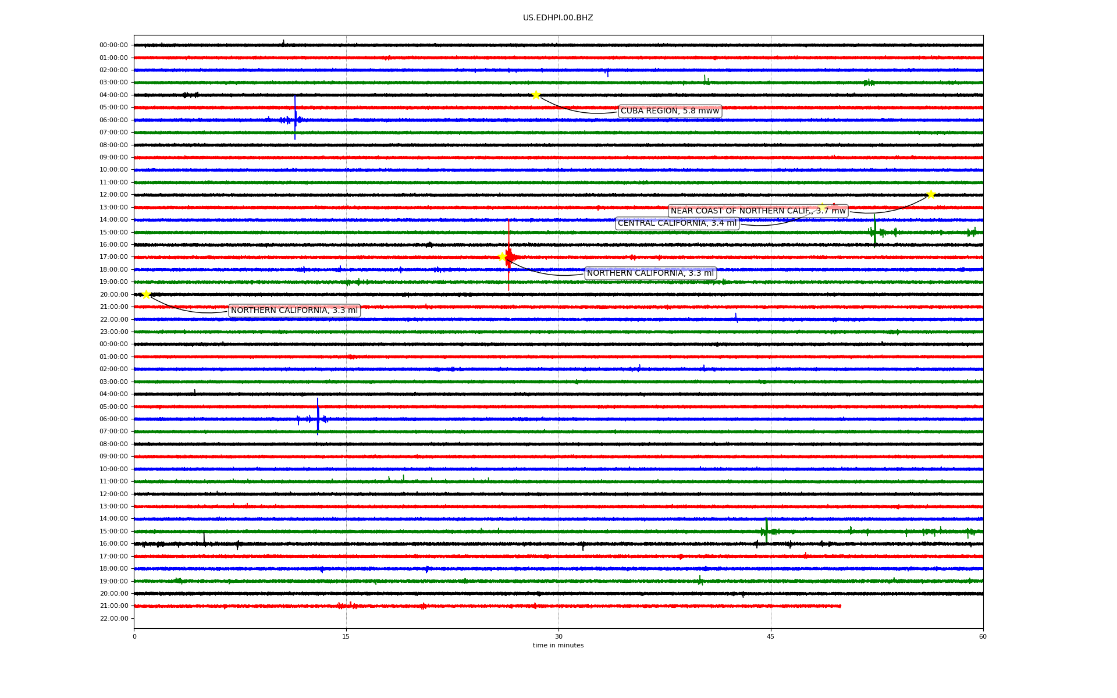Select the NEAR COAST OF NORTHERN CALIF. label
The image size is (1117, 698).
758,211
